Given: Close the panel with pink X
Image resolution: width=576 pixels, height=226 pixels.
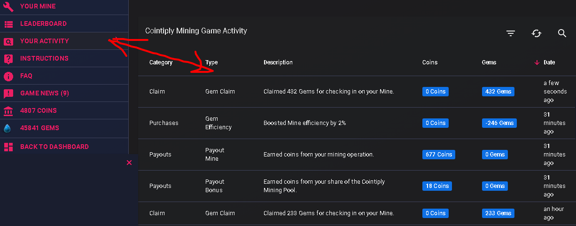Looking at the screenshot, I should pos(129,163).
